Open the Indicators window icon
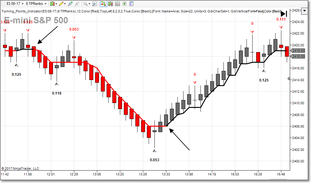The height and width of the screenshot is (183, 311). coord(110,4)
